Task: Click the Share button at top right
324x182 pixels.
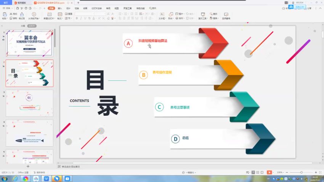Action: [309, 8]
